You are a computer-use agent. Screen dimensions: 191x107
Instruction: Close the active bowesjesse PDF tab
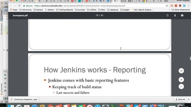pyautogui.click(x=118, y=1)
